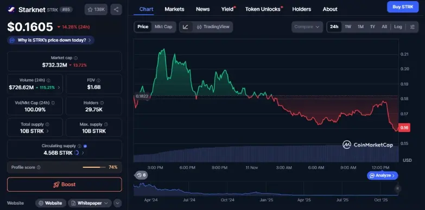Viewport: 425px width, 210px height.
Task: Click the Starknet logo icon
Action: tap(11, 9)
